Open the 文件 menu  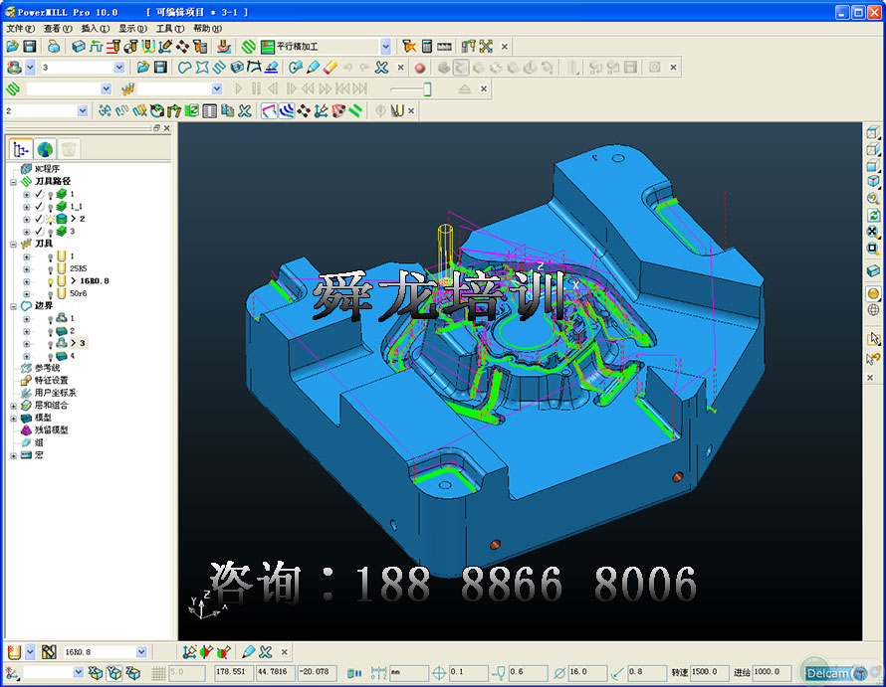click(x=20, y=28)
